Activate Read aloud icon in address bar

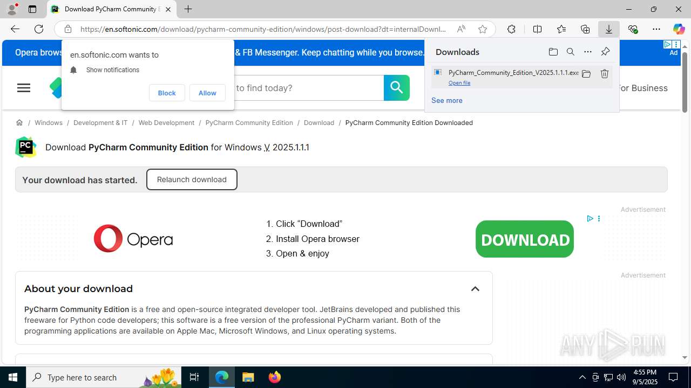pyautogui.click(x=461, y=29)
